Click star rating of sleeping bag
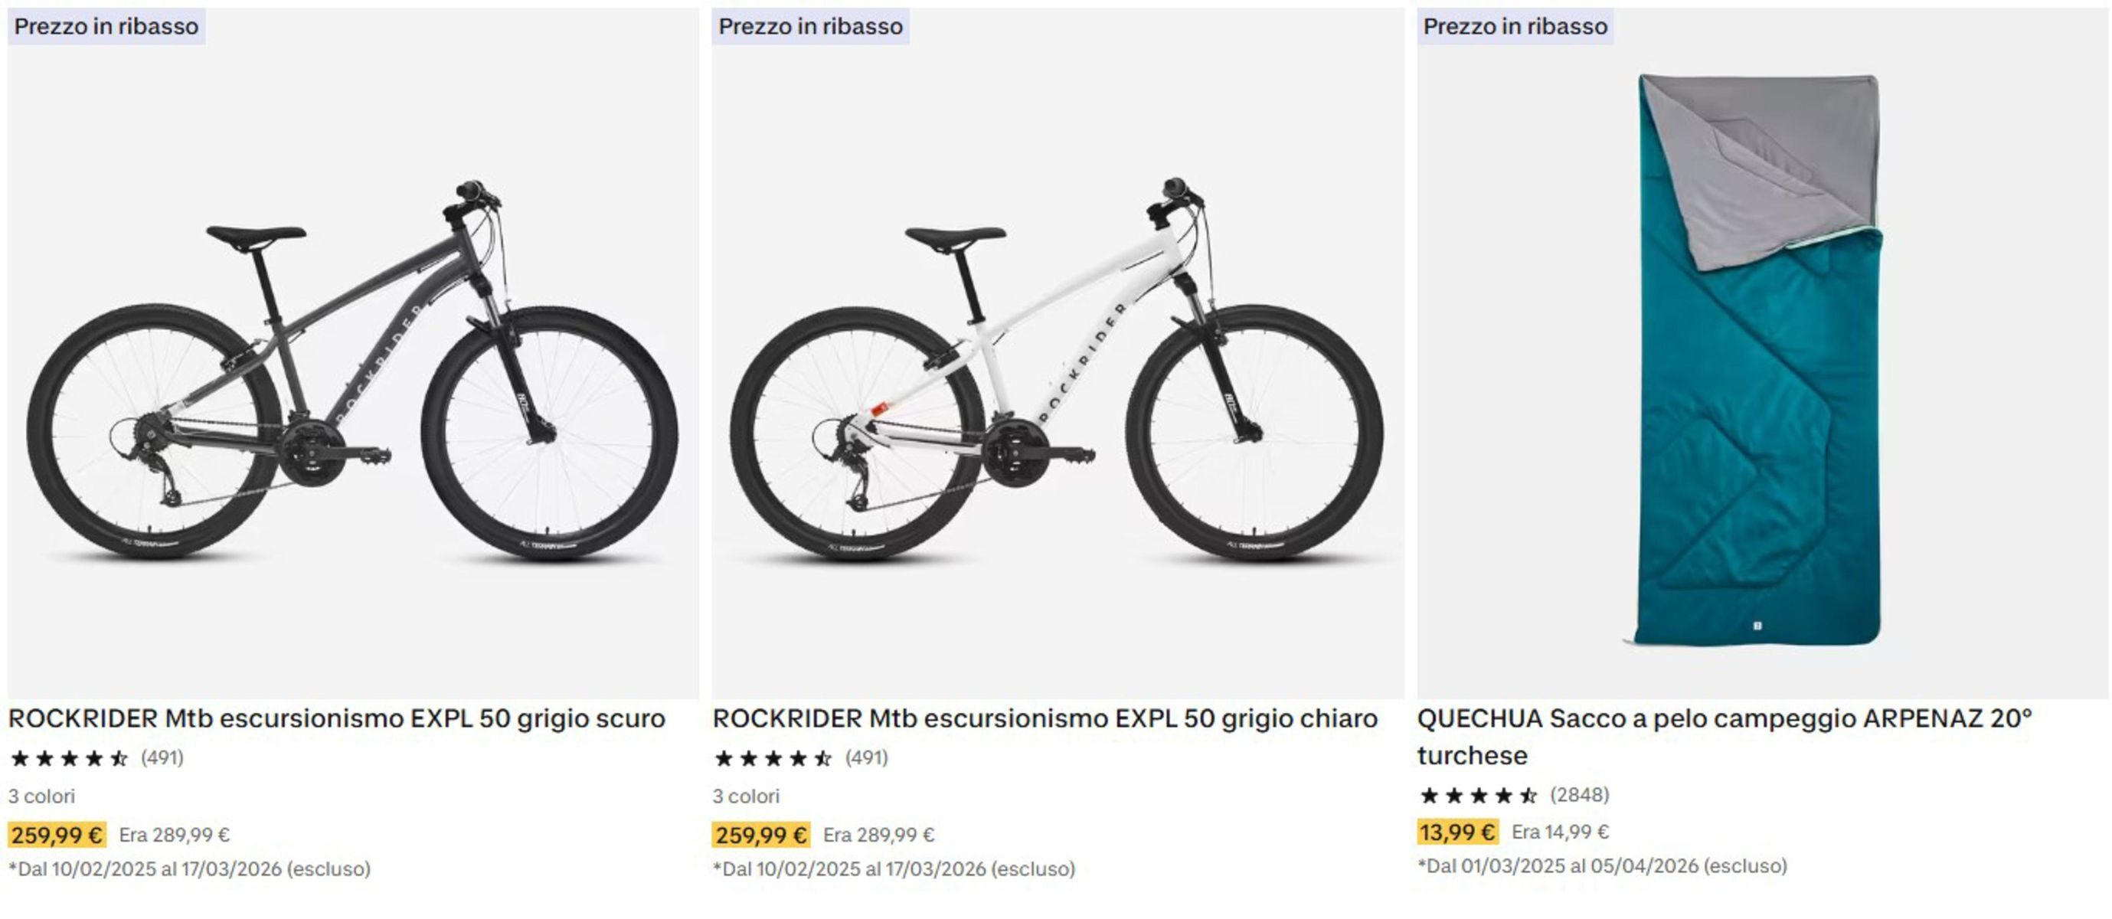Screen dimensions: 2112x919 click(1478, 795)
